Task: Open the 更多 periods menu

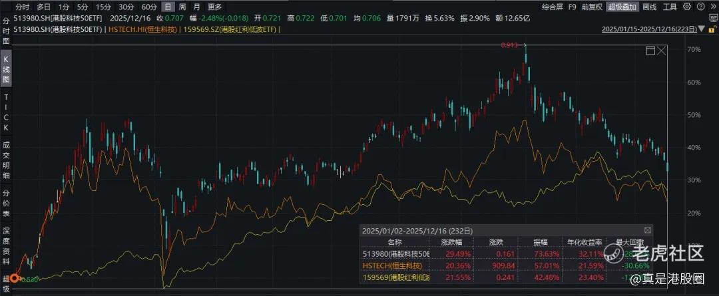Action: [214, 7]
